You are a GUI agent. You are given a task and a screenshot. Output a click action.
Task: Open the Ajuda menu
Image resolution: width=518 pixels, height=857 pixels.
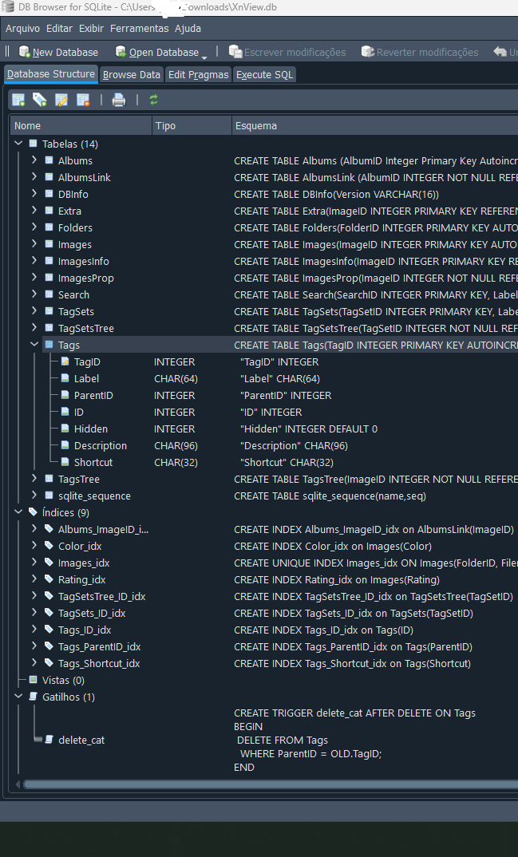click(188, 29)
